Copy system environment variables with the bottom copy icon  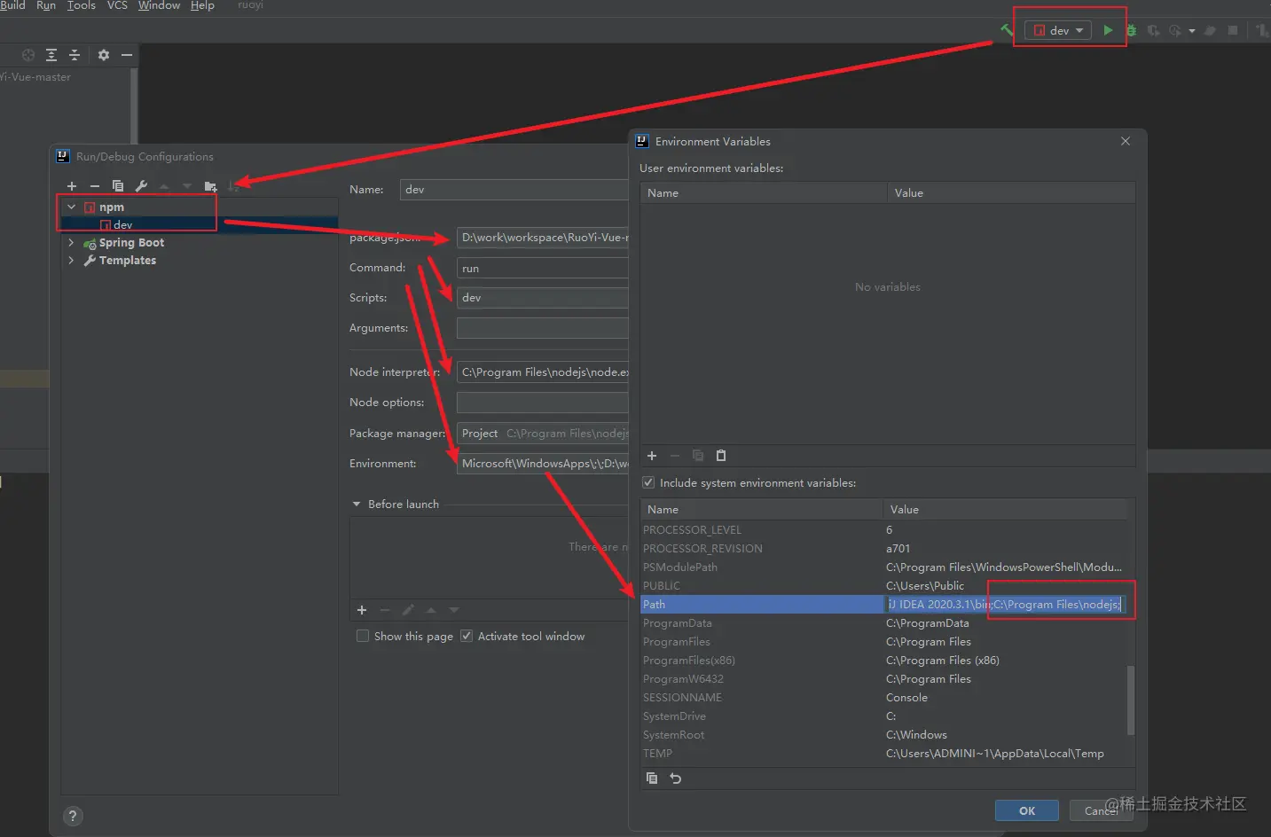pyautogui.click(x=652, y=778)
